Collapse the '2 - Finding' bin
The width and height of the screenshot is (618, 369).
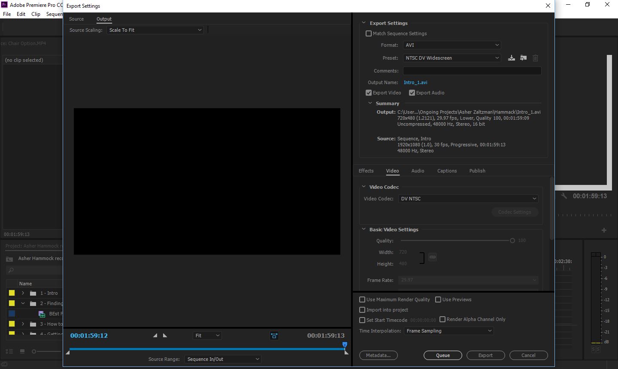[x=23, y=303]
